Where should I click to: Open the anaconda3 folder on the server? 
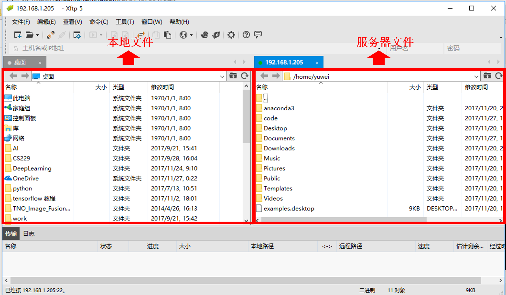[x=279, y=108]
